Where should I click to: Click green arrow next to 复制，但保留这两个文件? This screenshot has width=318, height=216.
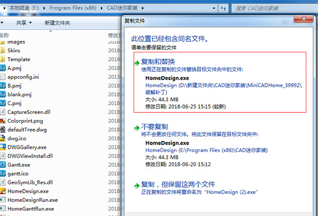(x=137, y=186)
